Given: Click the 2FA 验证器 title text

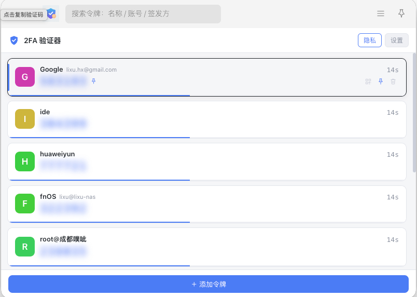Looking at the screenshot, I should coord(43,40).
